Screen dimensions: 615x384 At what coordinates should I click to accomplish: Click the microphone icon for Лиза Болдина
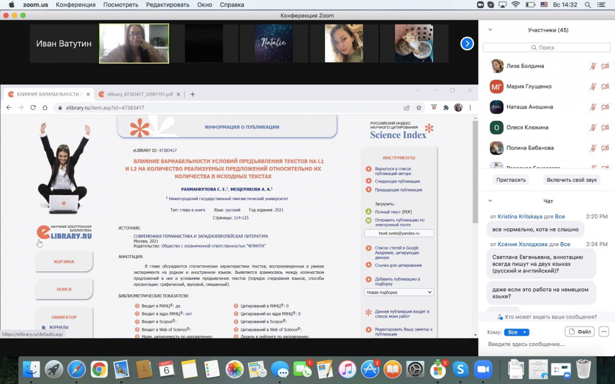593,66
